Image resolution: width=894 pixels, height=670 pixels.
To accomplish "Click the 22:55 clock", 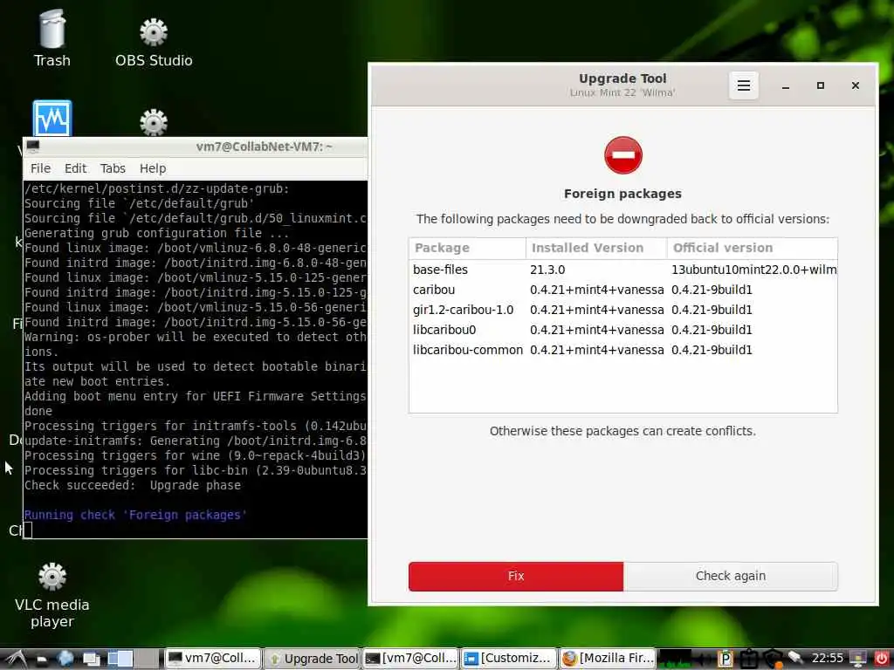I will (828, 658).
